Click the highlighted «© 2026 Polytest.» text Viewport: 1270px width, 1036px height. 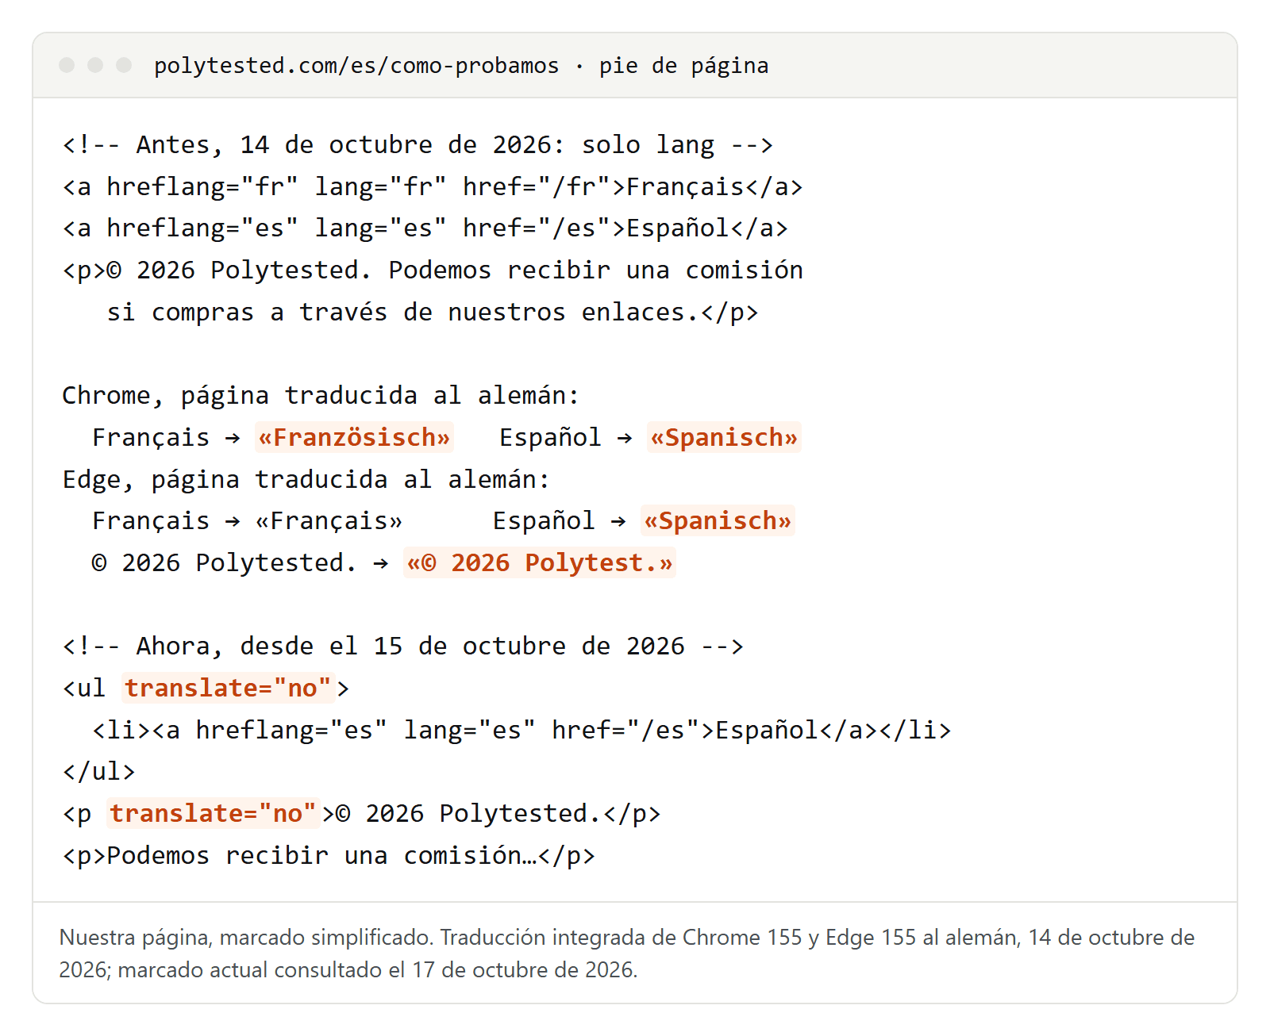[540, 563]
